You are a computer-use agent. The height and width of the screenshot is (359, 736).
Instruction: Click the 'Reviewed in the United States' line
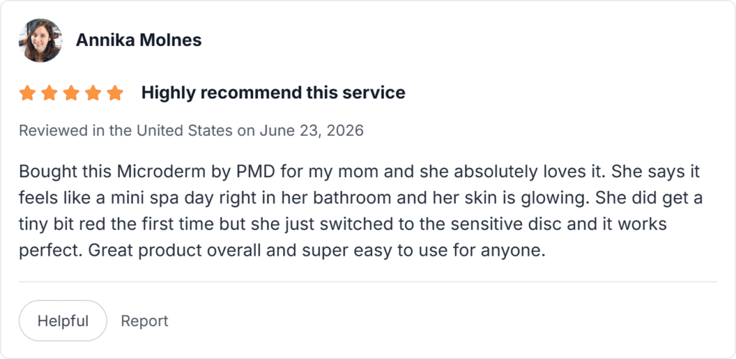(x=191, y=130)
